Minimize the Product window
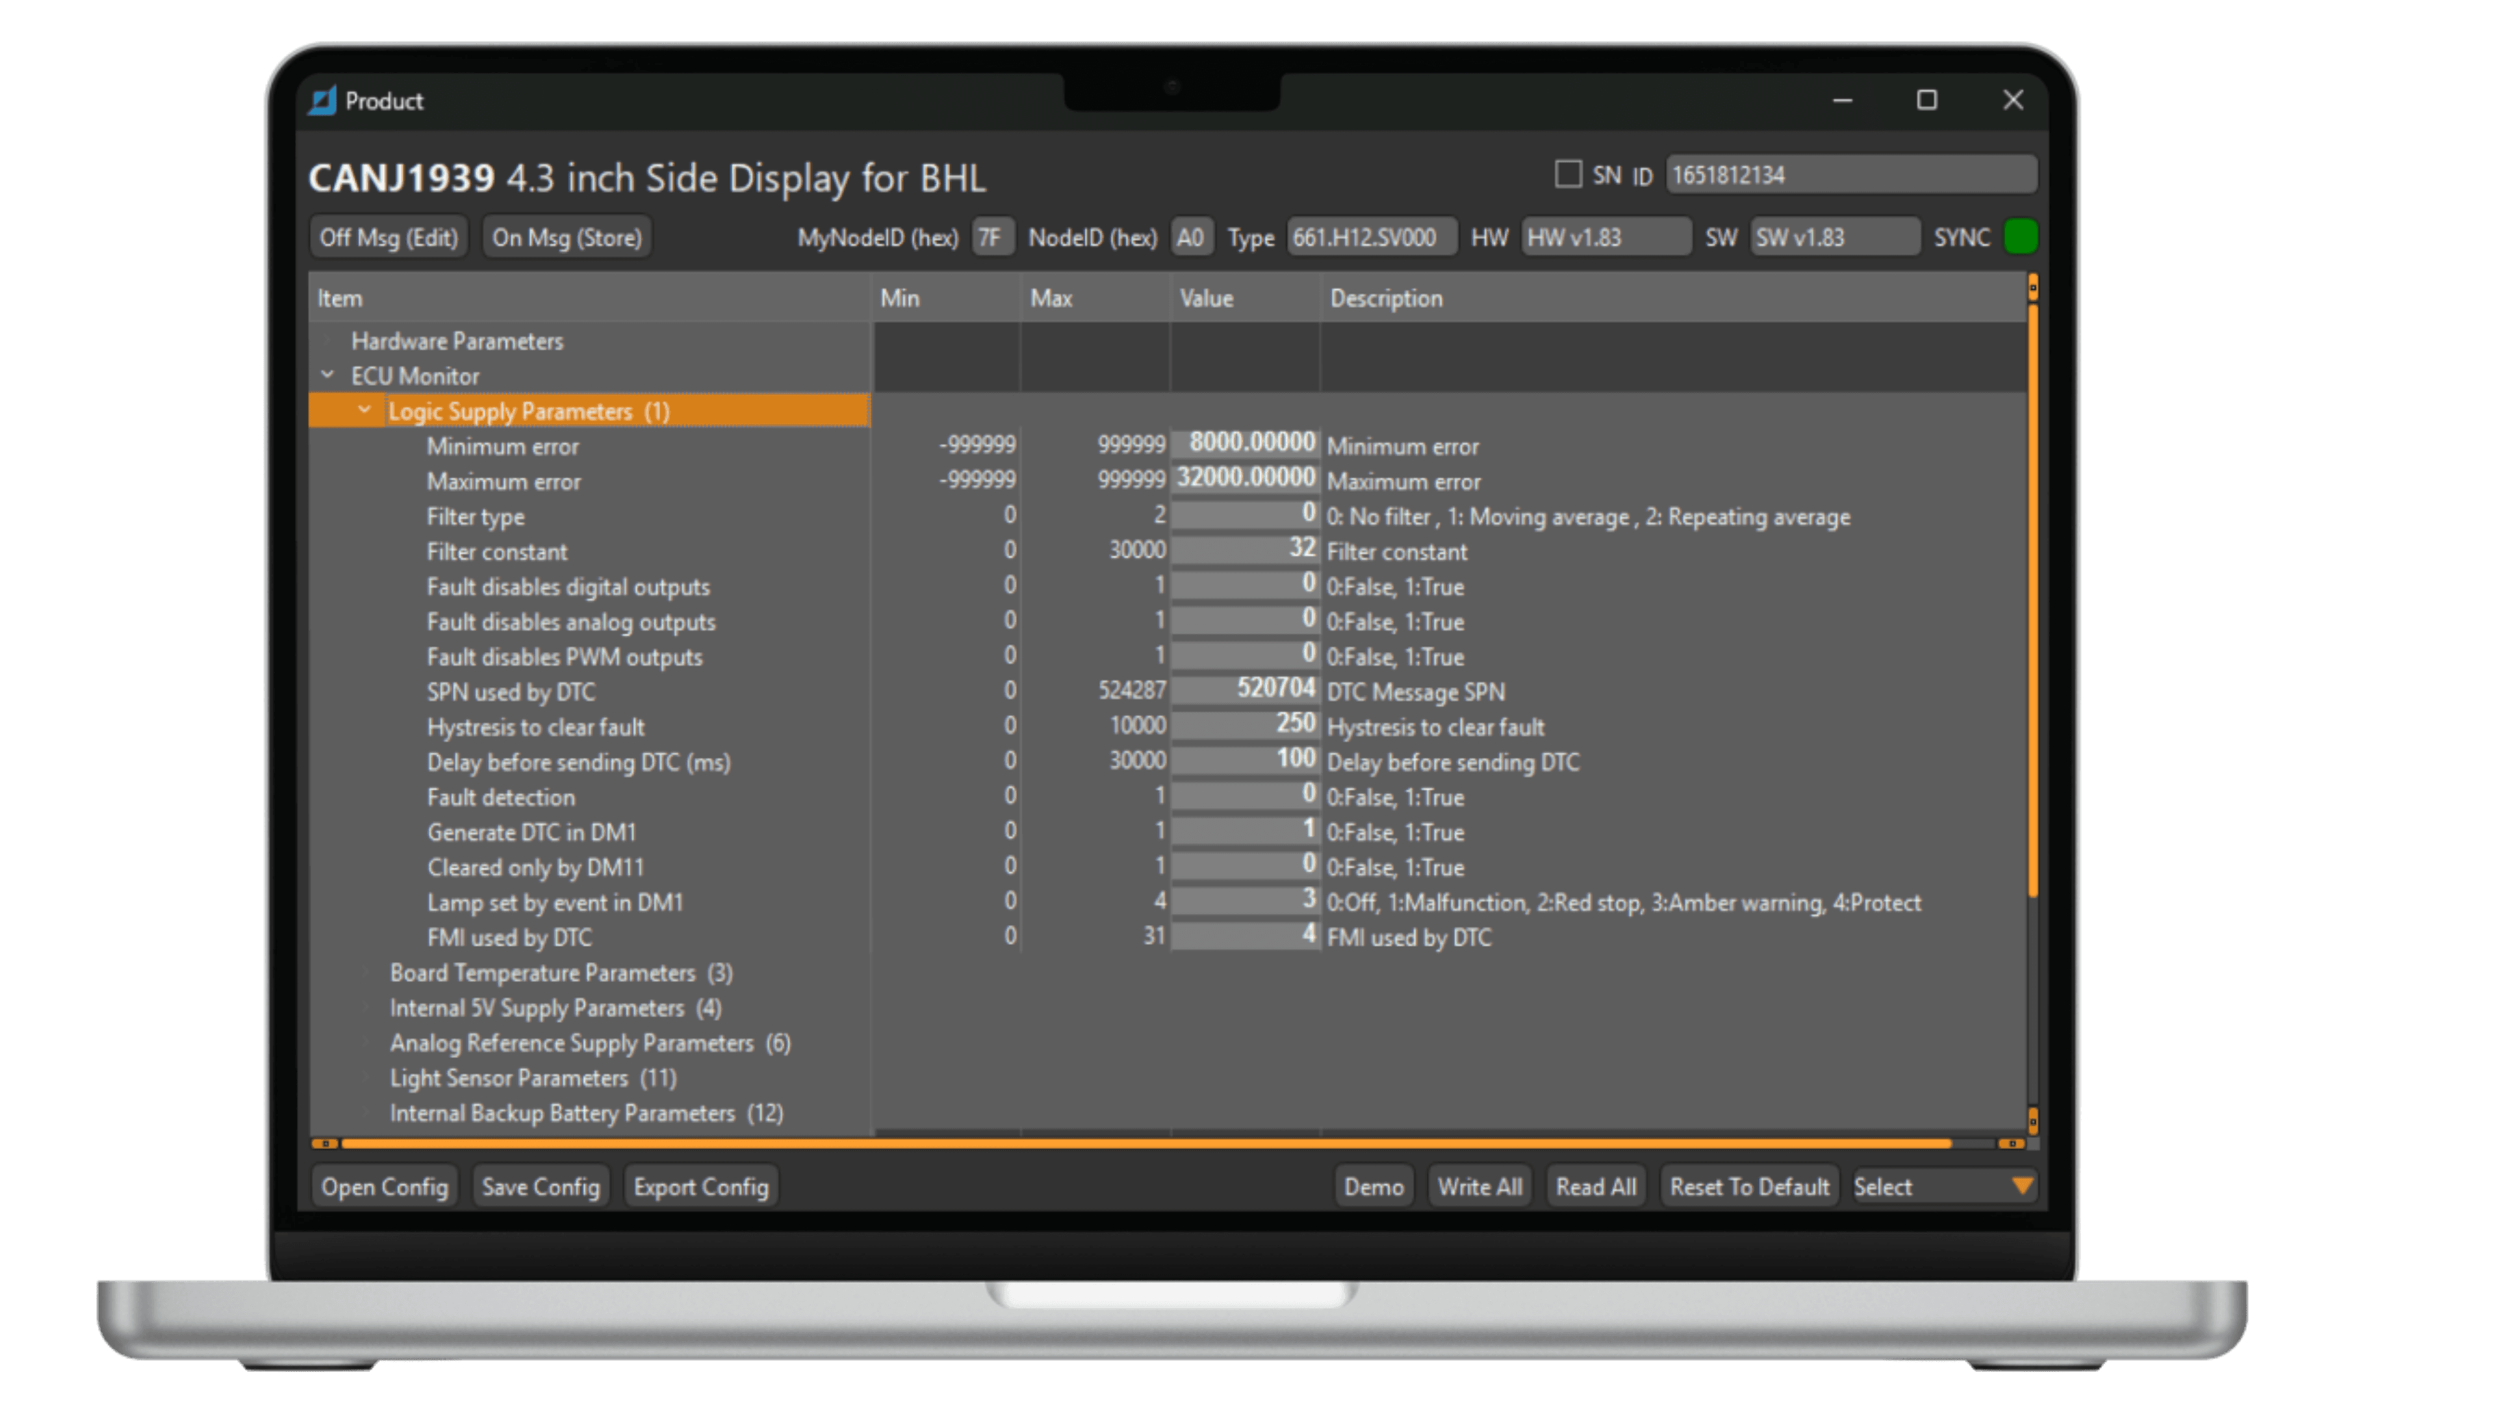 [x=1842, y=100]
